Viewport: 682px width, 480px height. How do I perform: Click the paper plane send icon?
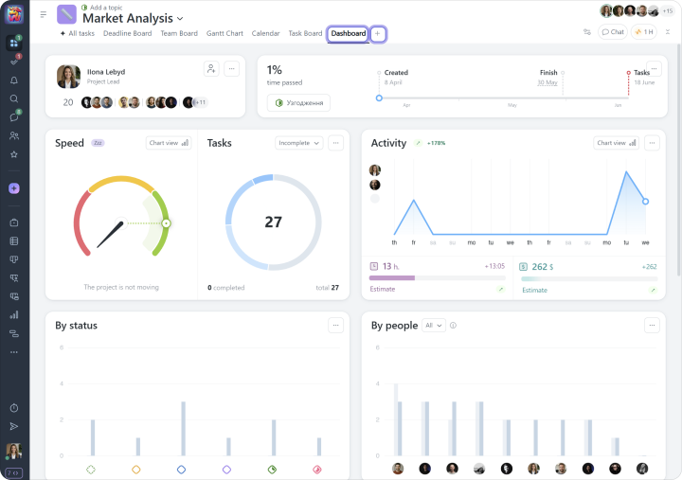(x=14, y=426)
